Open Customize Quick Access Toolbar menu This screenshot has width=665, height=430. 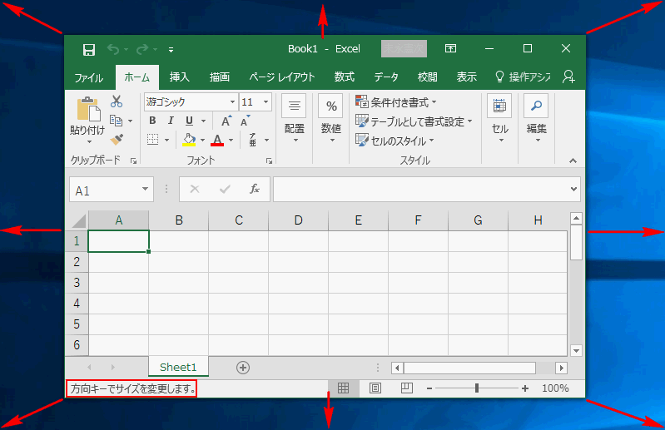[x=171, y=50]
